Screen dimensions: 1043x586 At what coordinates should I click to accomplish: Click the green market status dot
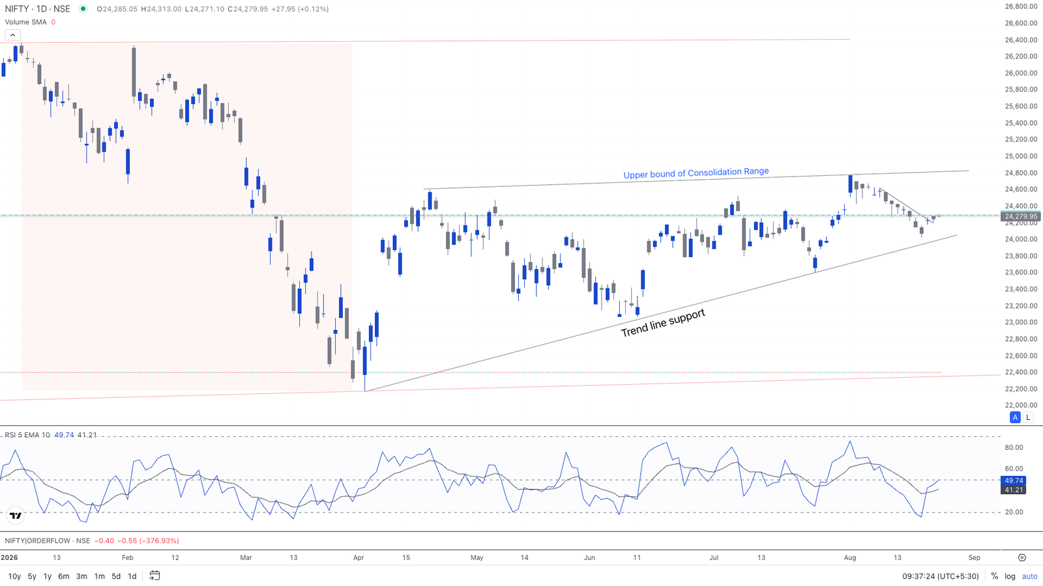click(x=83, y=9)
